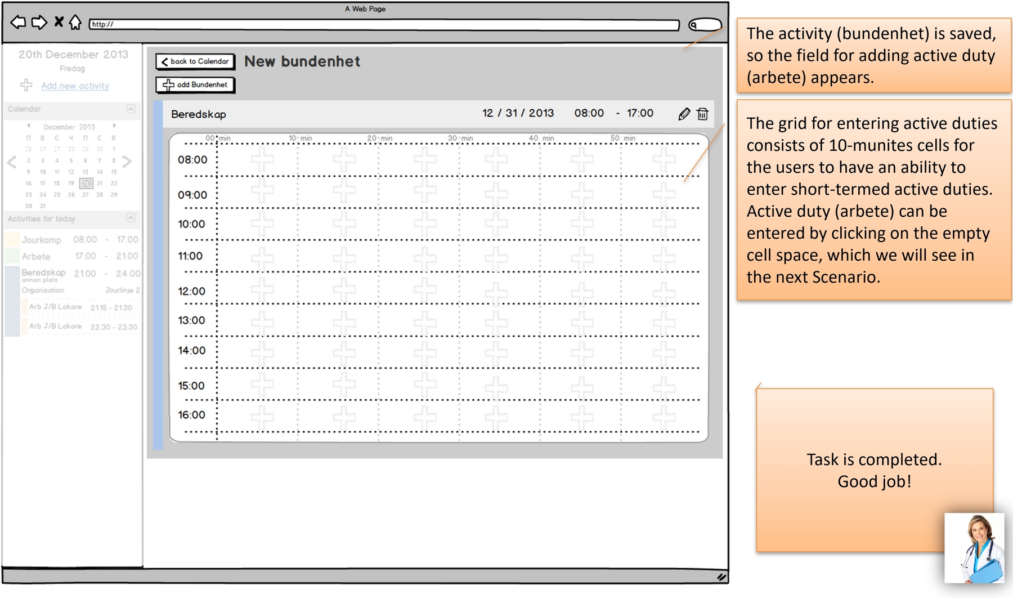Screen dimensions: 1013x598
Task: Go to next month with large right chevron
Action: (127, 162)
